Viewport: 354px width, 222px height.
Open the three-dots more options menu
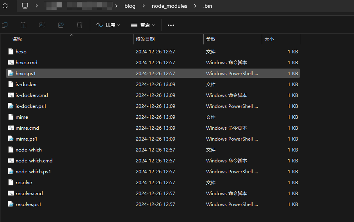click(171, 25)
